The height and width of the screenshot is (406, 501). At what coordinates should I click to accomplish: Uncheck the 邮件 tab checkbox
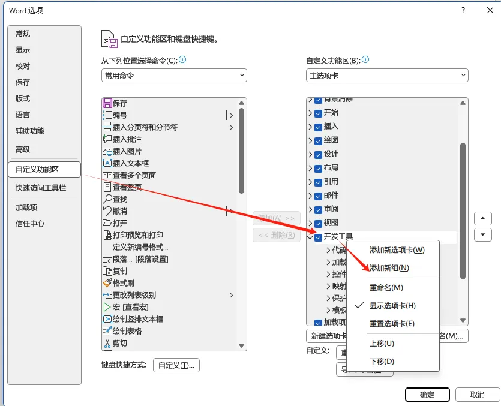click(318, 196)
